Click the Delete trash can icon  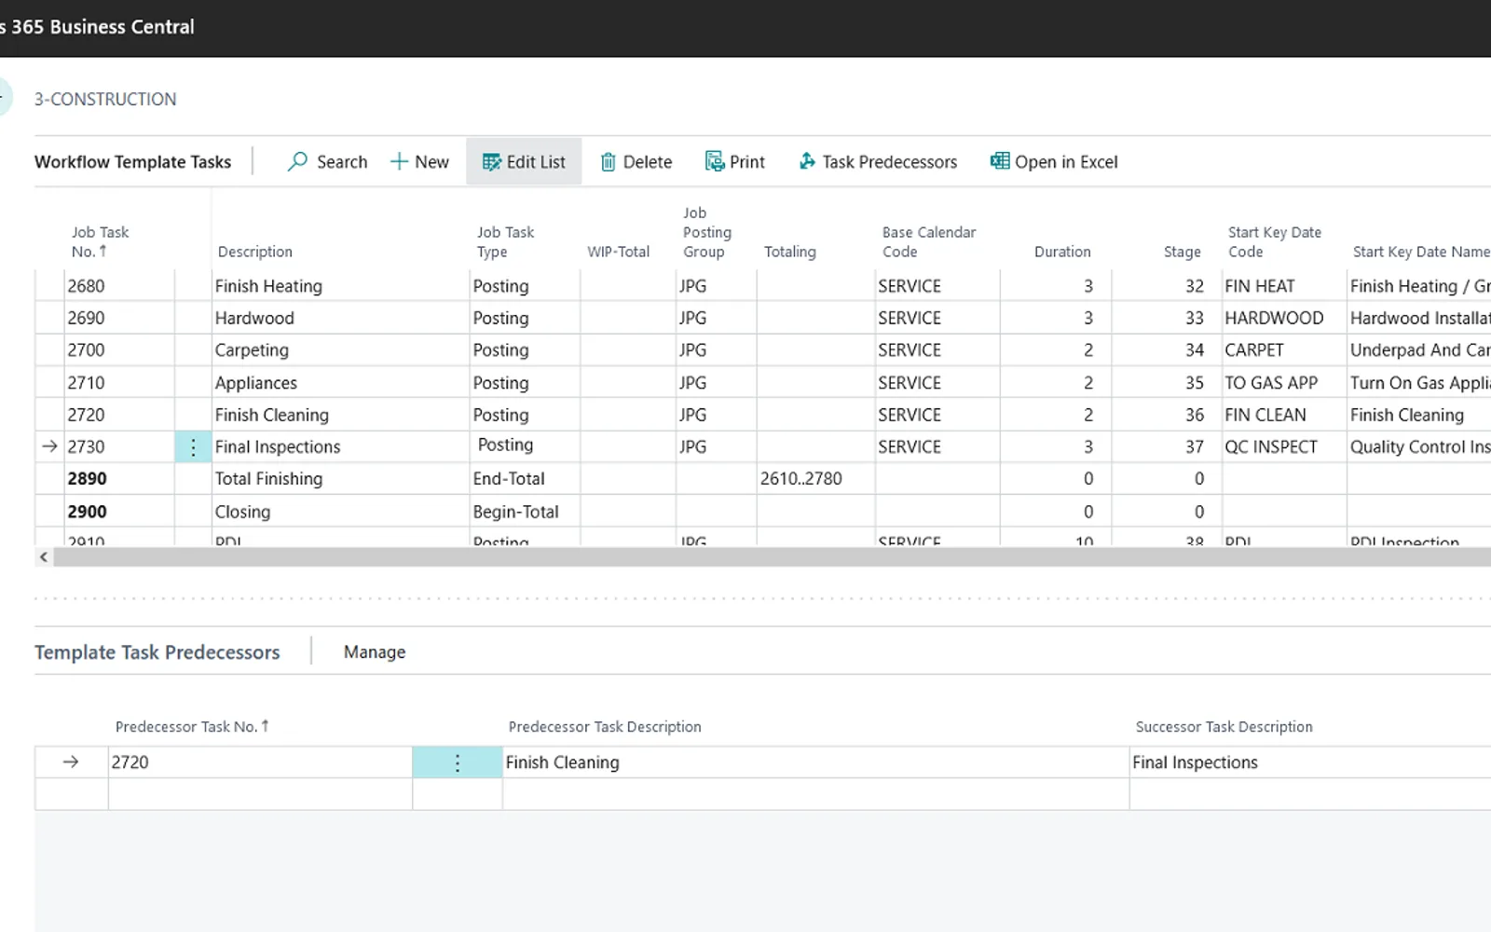(608, 162)
